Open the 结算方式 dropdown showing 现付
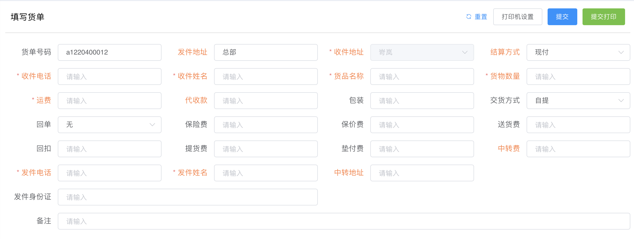634x239 pixels. tap(578, 52)
